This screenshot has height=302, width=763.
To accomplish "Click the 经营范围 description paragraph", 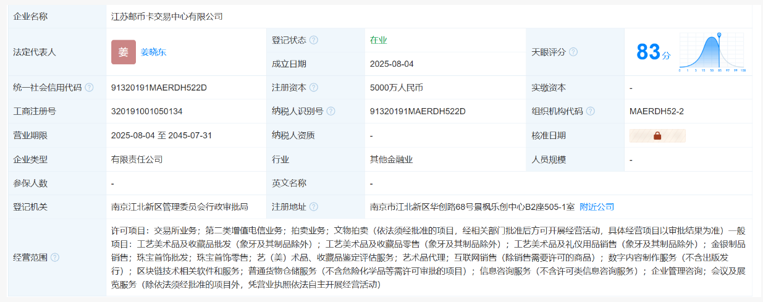I will [429, 257].
